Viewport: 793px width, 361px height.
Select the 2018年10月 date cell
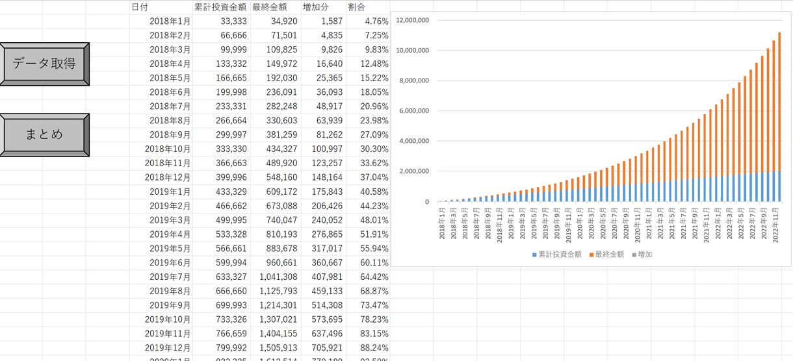(x=161, y=149)
